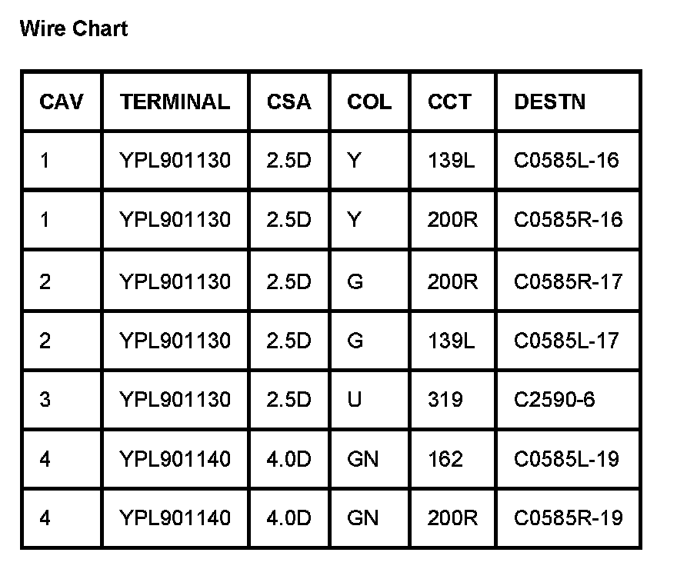This screenshot has height=569, width=677.
Task: Select circuit cell 162
Action: 445,459
